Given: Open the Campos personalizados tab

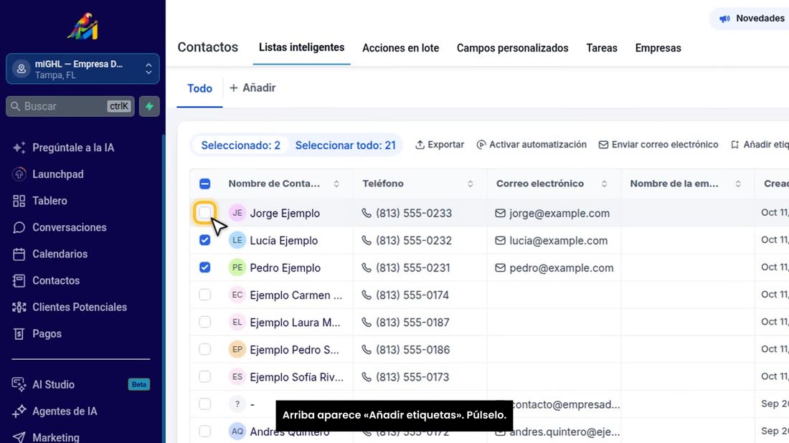Looking at the screenshot, I should pos(512,48).
